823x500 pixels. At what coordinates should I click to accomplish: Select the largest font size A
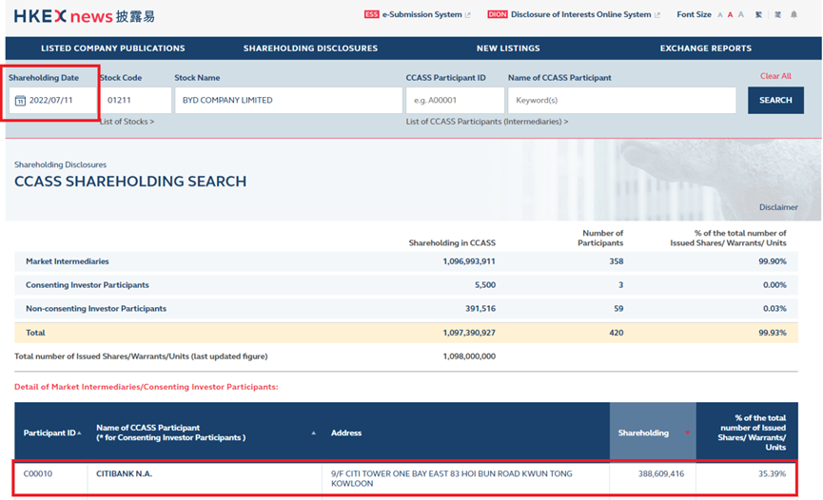[740, 15]
